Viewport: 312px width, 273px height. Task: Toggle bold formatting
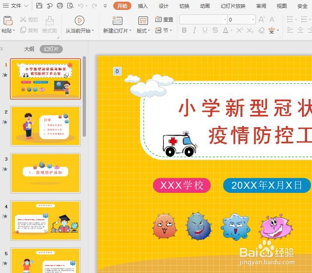point(184,30)
